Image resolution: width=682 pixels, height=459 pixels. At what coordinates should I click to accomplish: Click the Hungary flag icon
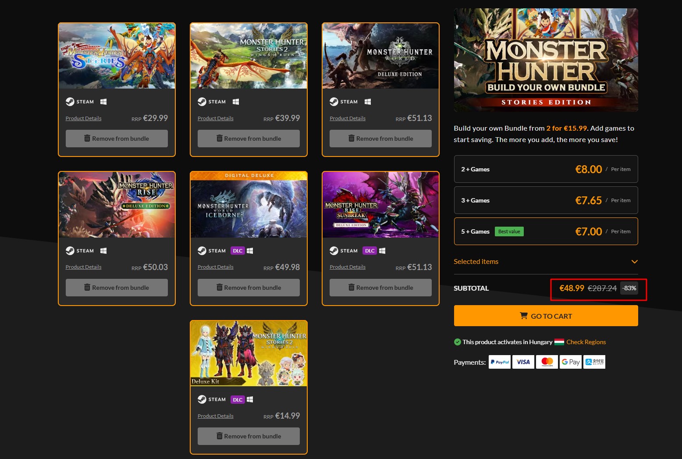point(559,342)
